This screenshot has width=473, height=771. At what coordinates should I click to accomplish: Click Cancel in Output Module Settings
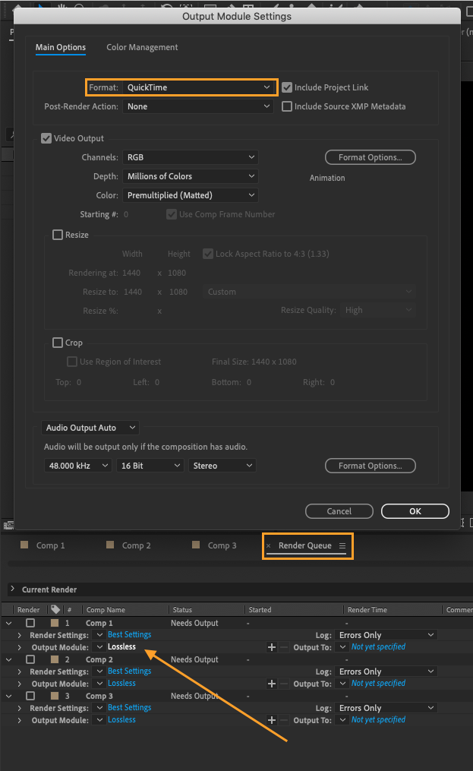pos(339,511)
